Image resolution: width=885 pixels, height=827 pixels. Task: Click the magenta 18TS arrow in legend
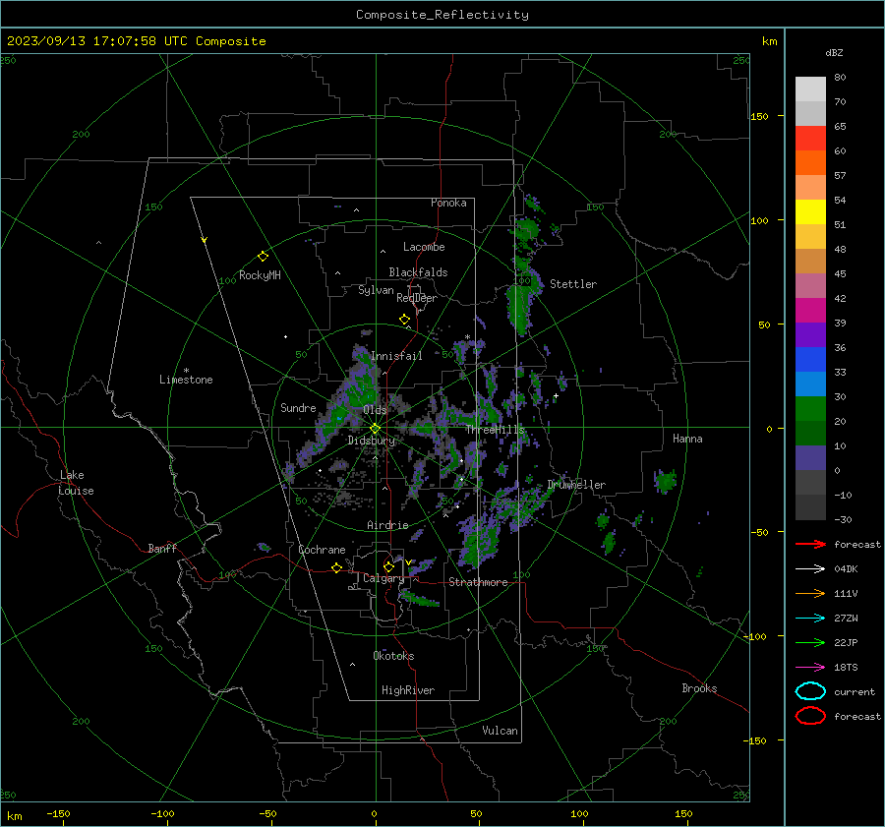[x=810, y=668]
